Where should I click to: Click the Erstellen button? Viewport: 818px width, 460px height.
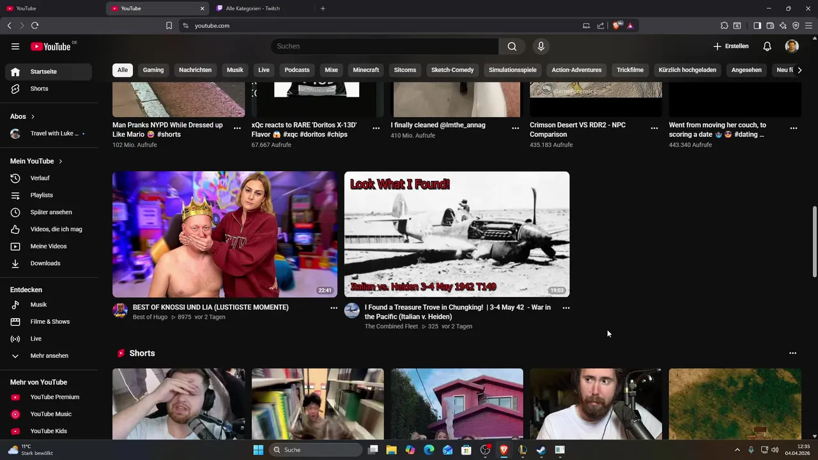pos(730,46)
